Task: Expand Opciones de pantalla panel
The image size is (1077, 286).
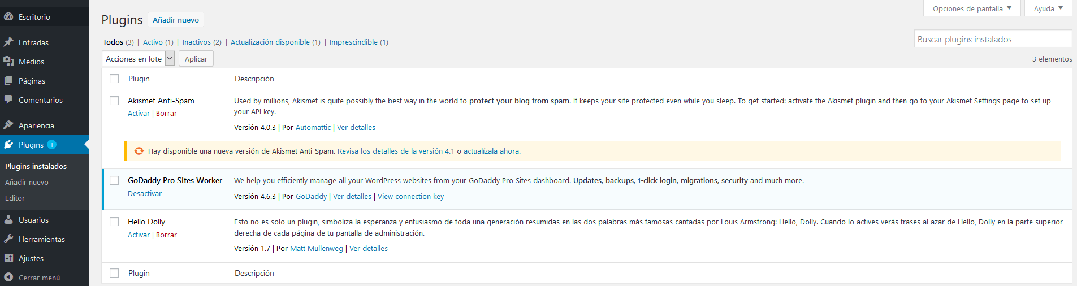Action: (x=972, y=8)
